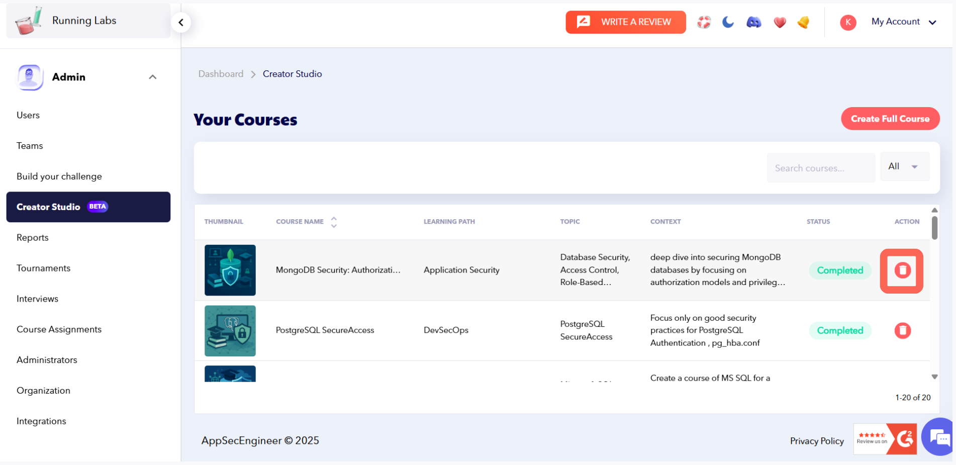Collapse the Admin section chevron

[153, 77]
